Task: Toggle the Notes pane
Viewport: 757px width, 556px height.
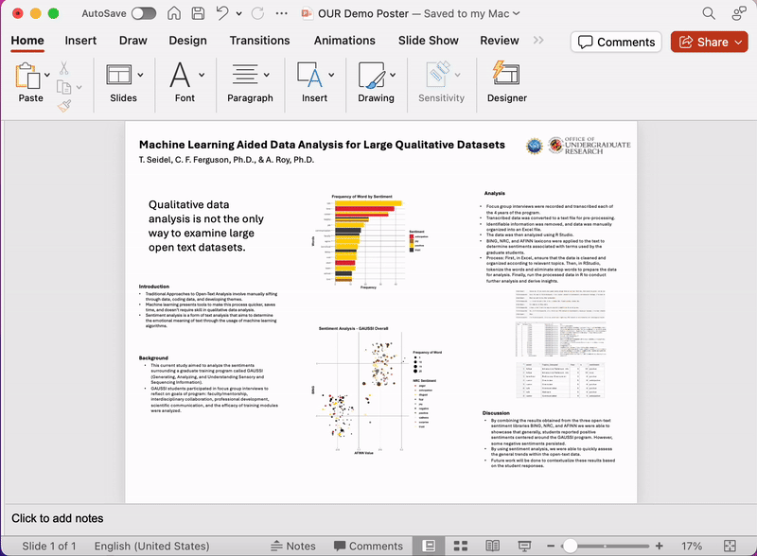Action: pos(295,546)
